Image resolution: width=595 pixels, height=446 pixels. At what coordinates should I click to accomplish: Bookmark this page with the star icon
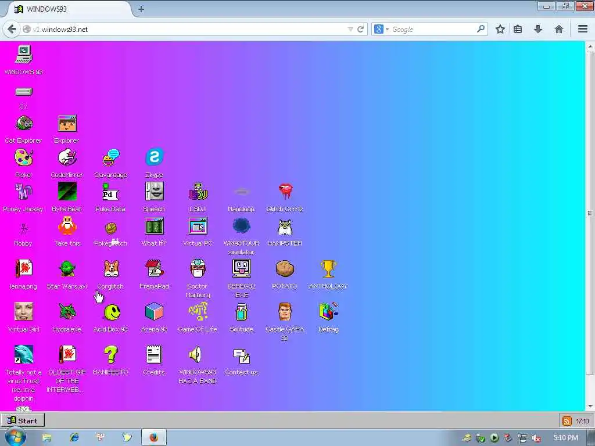500,29
